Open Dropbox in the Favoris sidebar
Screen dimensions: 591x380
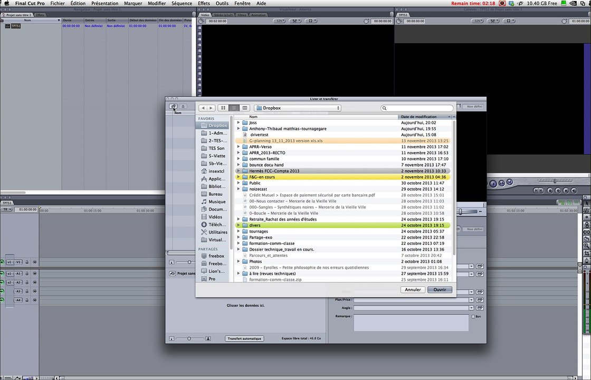pyautogui.click(x=213, y=126)
